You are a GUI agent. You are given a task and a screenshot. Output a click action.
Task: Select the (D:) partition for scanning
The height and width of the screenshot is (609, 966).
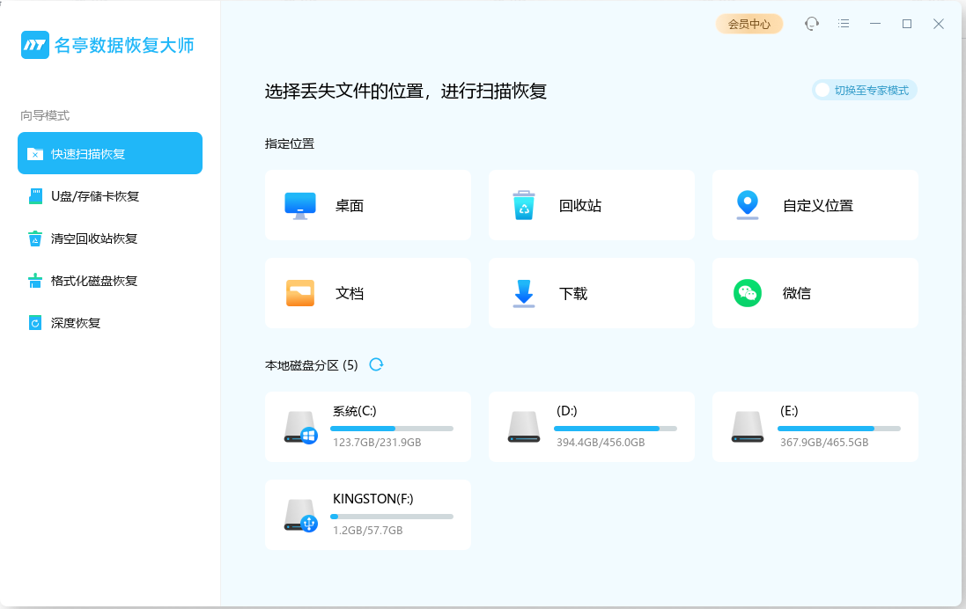click(x=591, y=427)
